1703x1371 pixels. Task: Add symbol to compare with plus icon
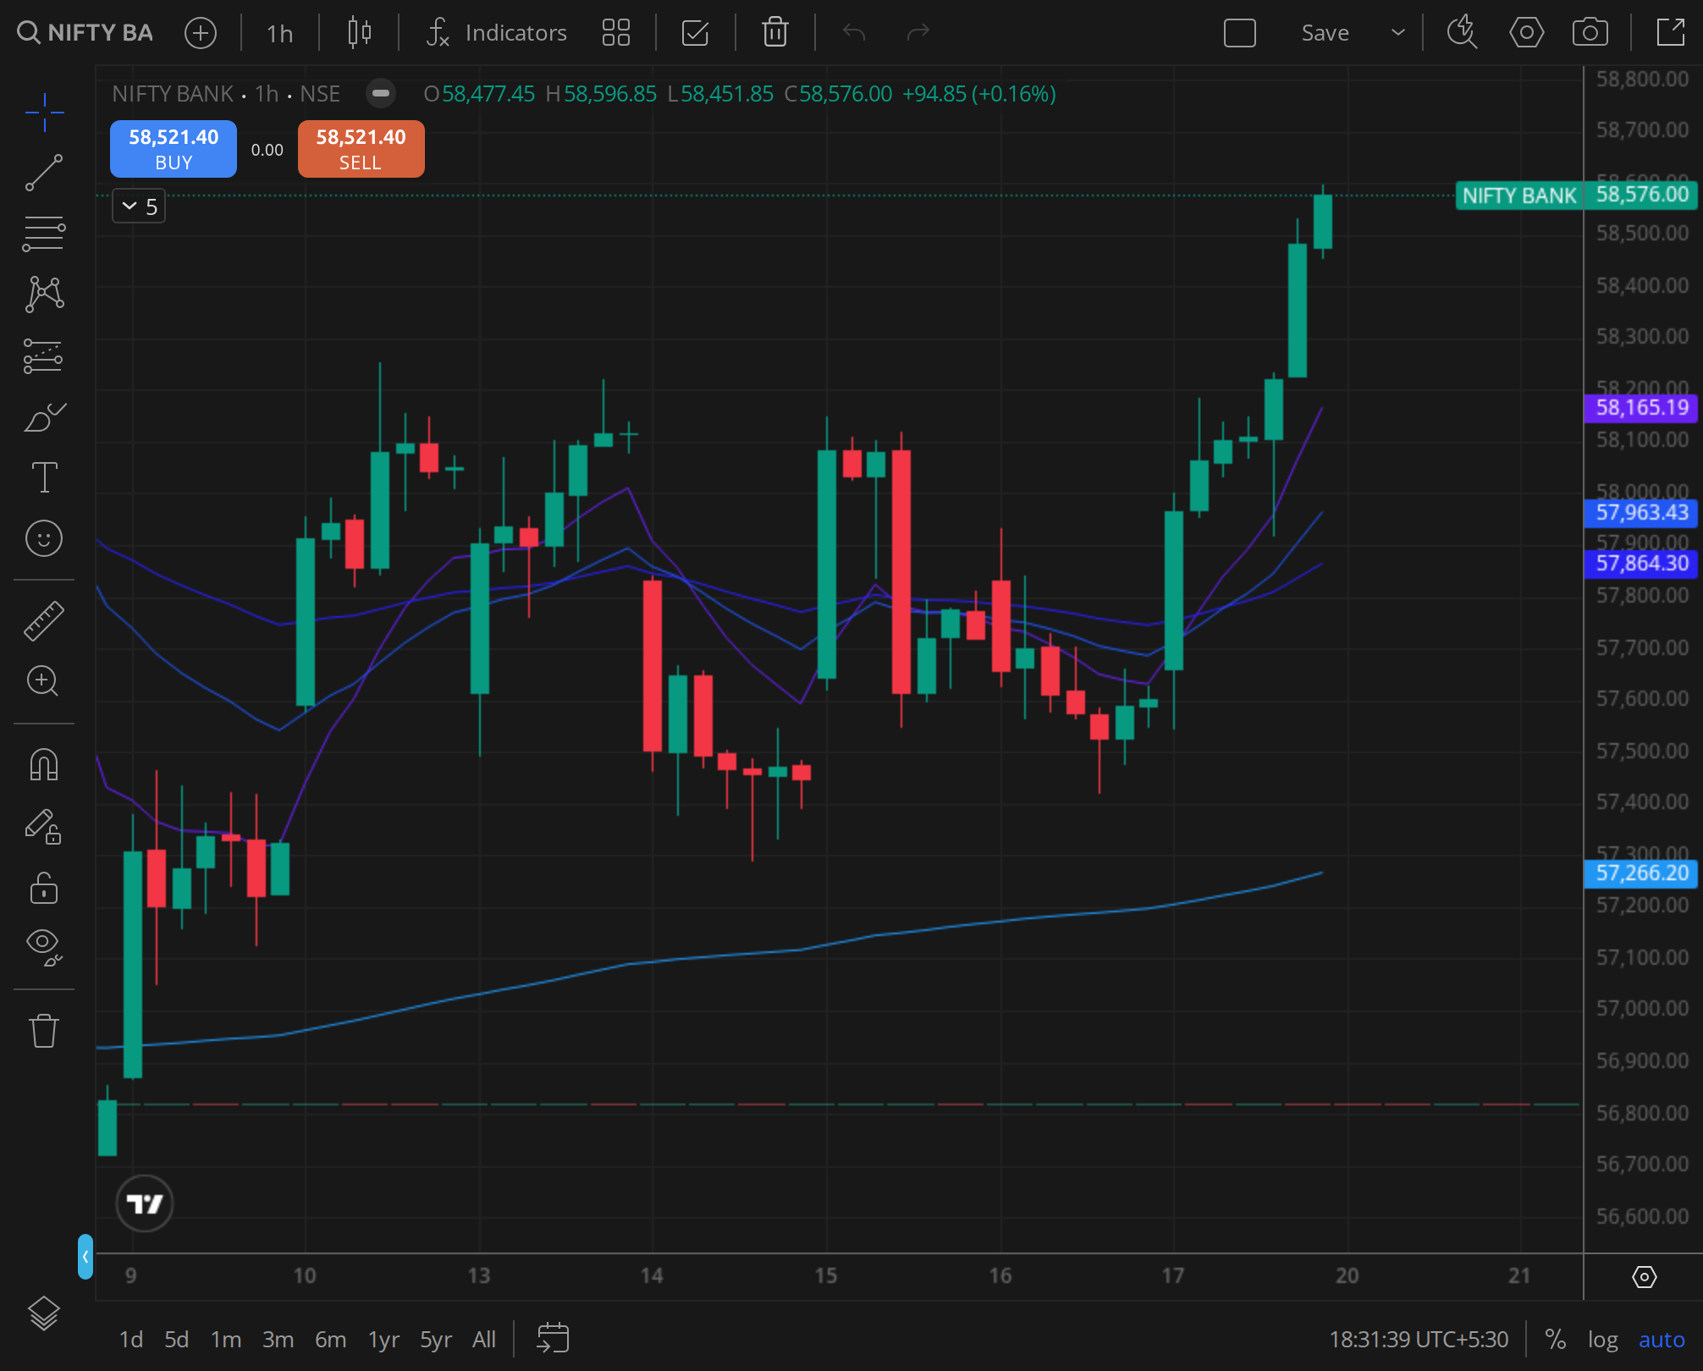coord(201,33)
